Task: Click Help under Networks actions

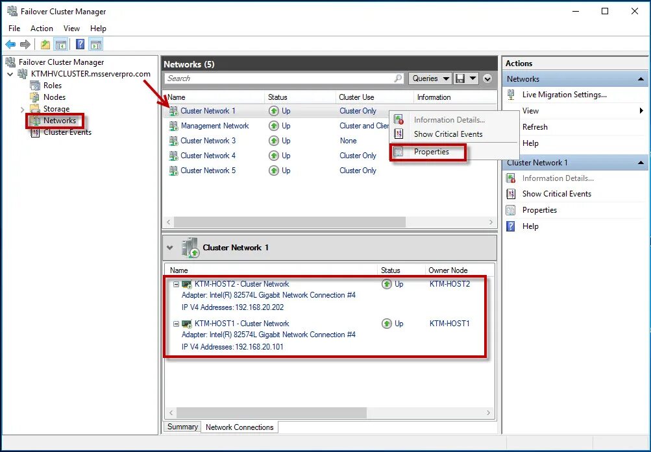Action: click(530, 143)
